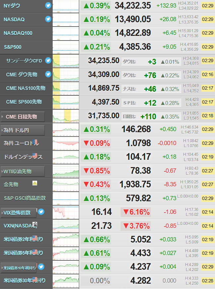Open the S&P GSCI商品指数 label
The height and width of the screenshot is (289, 215).
pos(25,198)
